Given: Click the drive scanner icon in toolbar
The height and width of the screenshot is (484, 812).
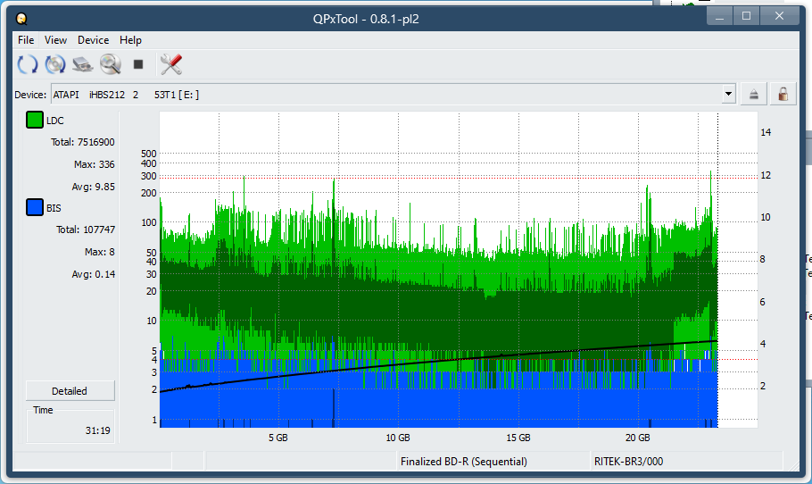Looking at the screenshot, I should pyautogui.click(x=82, y=64).
